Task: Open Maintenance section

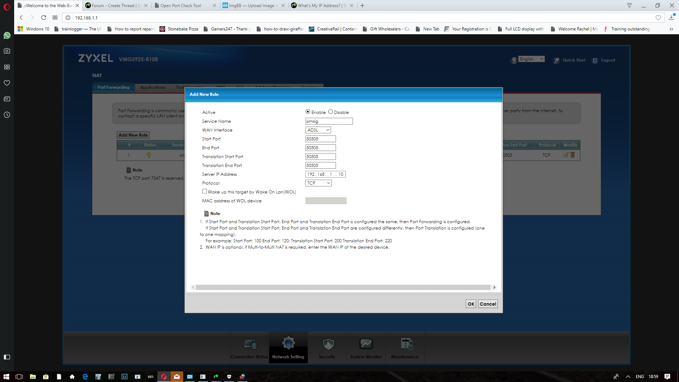Action: 405,348
